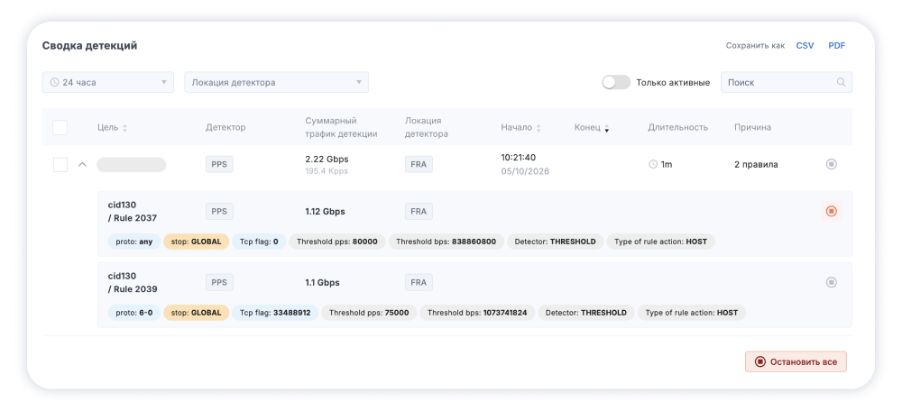Click cid130 / Rule 2037 label
This screenshot has width=902, height=411.
point(133,211)
